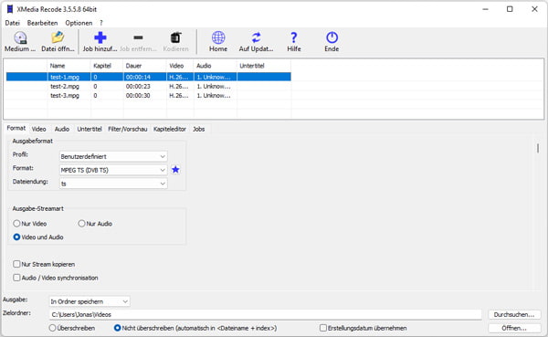
Task: Quit using the Ende power icon
Action: click(x=332, y=37)
